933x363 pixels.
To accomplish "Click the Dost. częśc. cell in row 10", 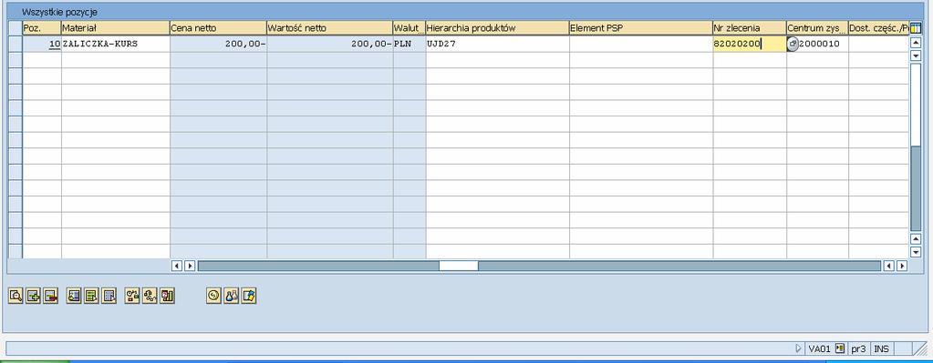I will point(879,44).
